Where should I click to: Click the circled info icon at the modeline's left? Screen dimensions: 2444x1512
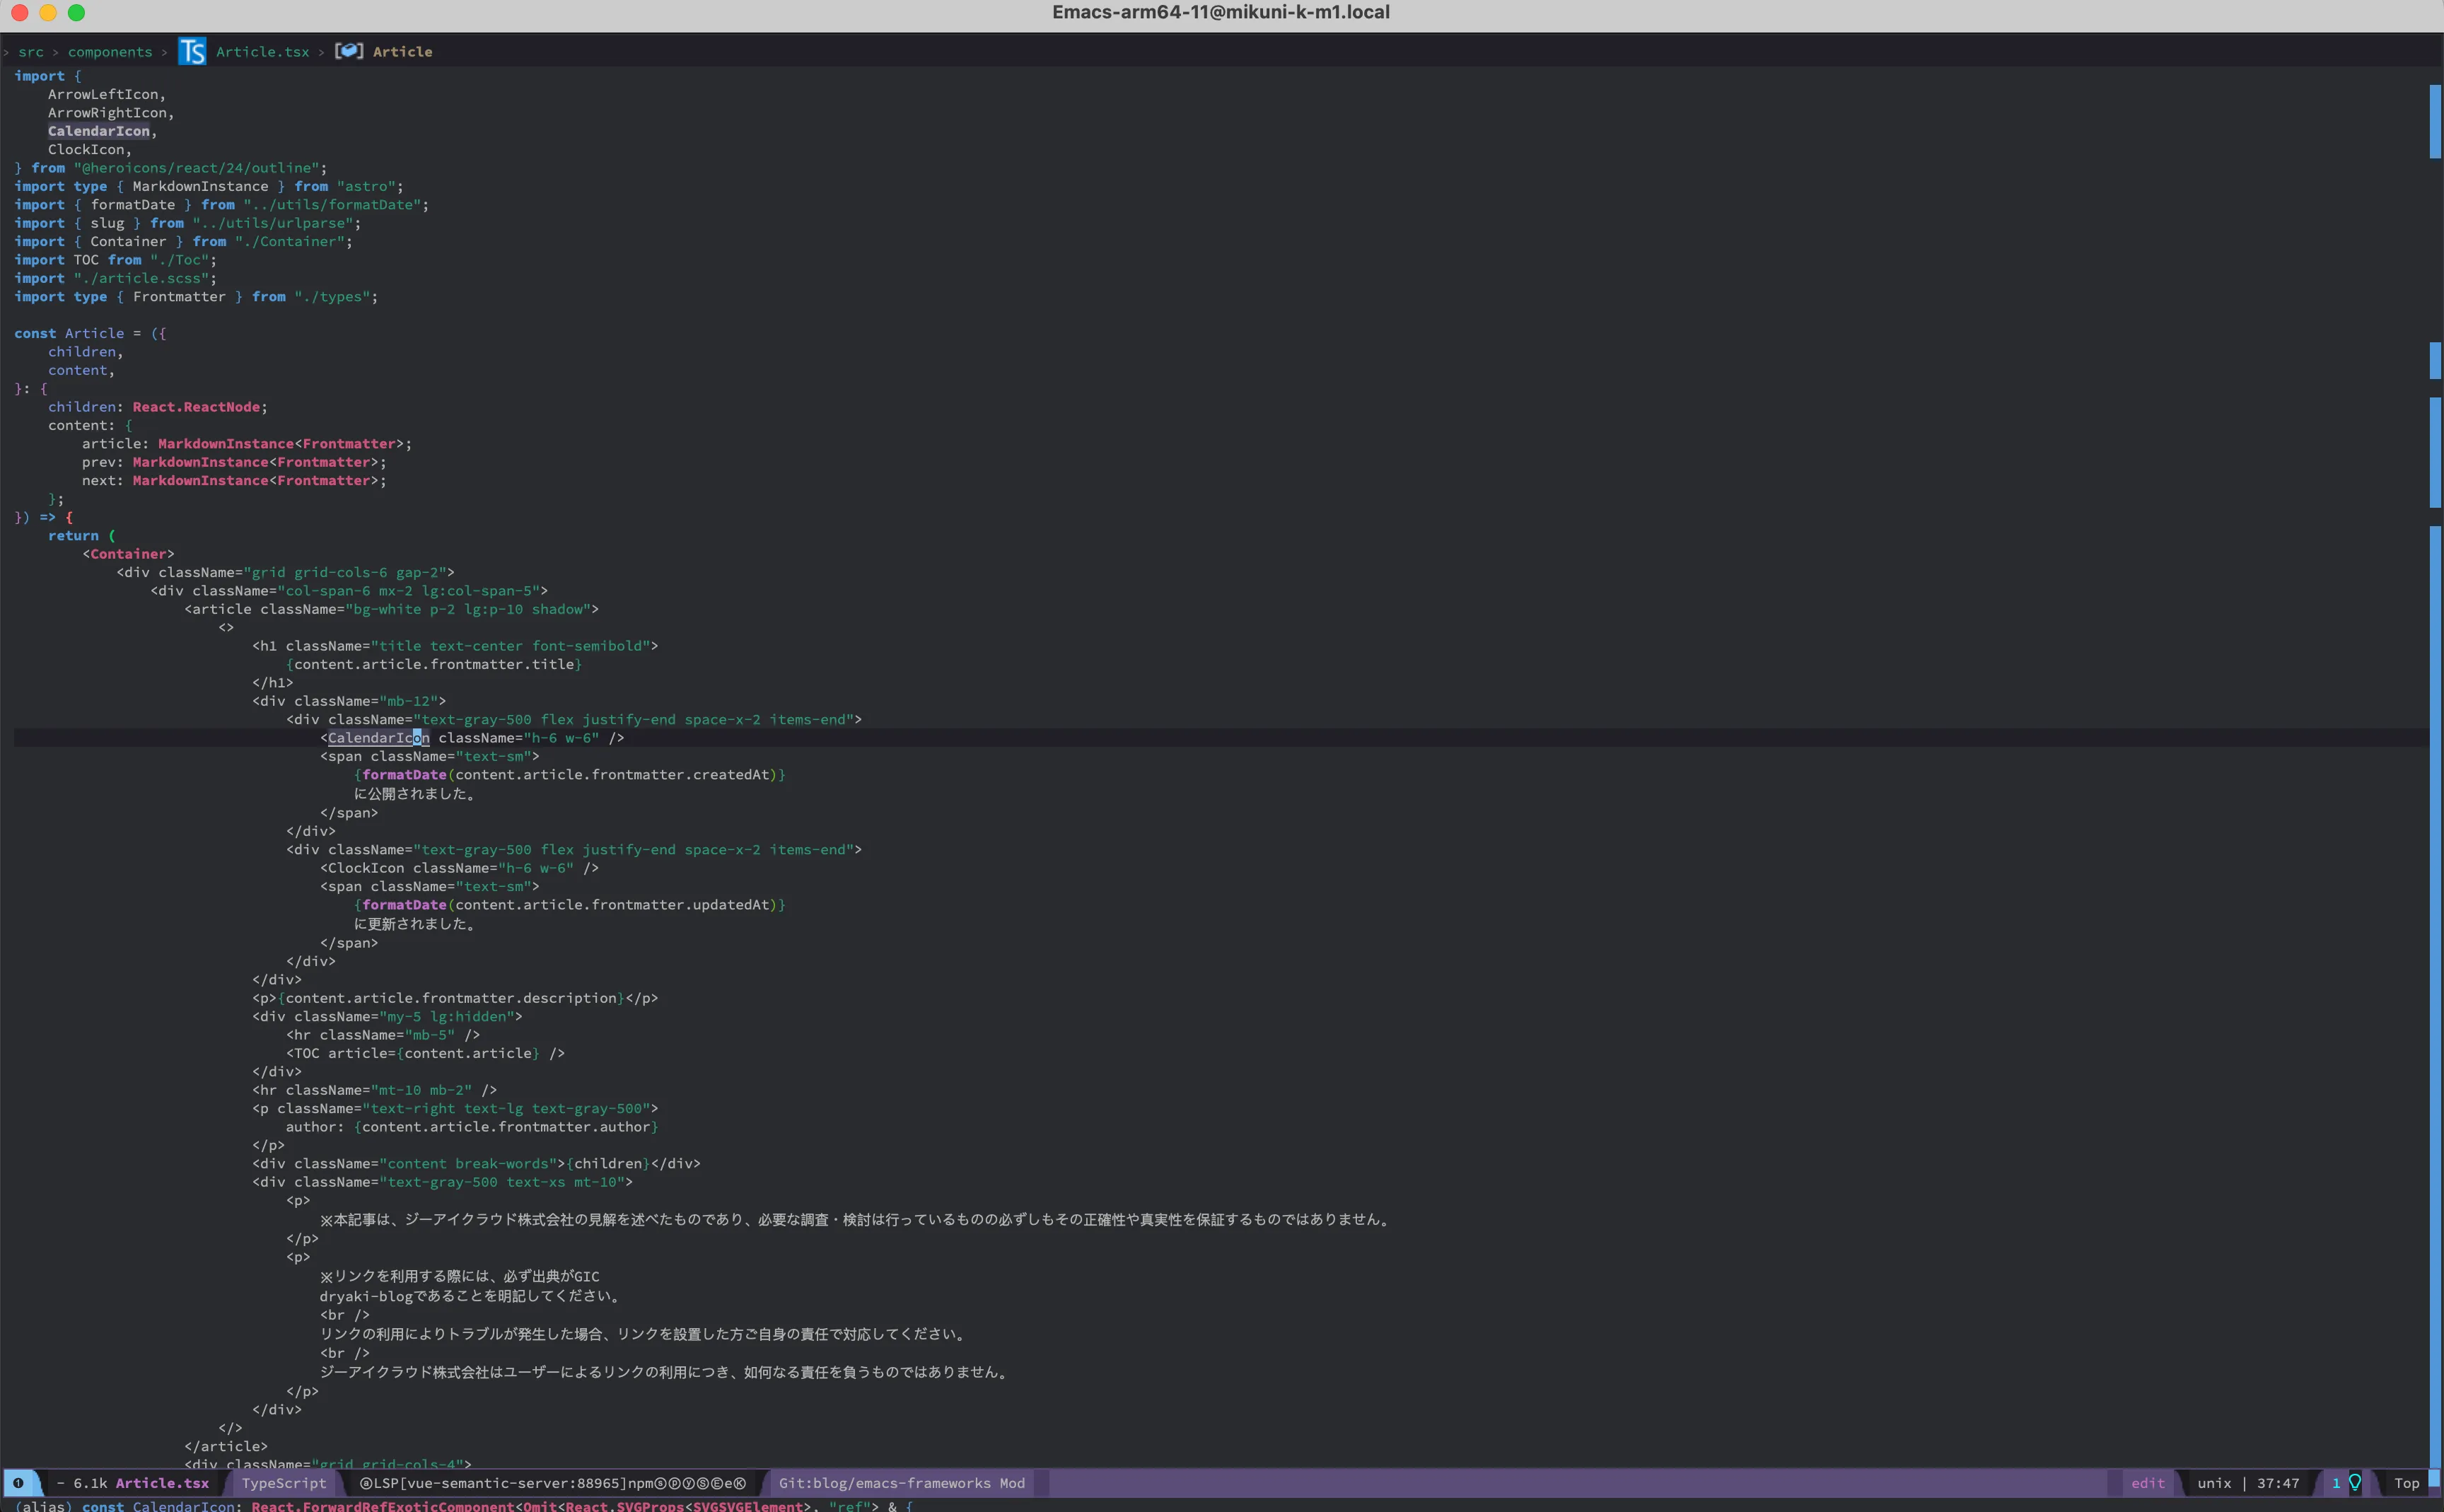(x=20, y=1484)
